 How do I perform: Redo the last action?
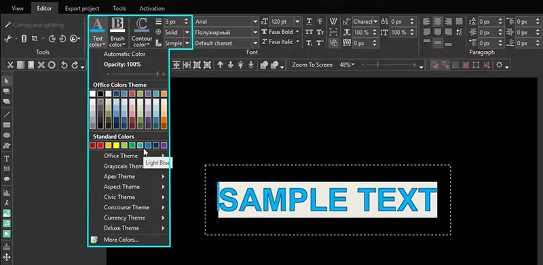75,65
